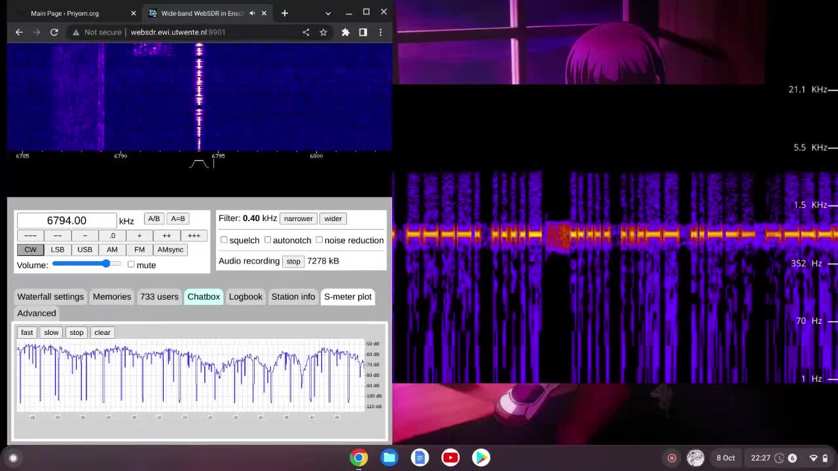Click the share icon in address bar
The image size is (838, 471).
[x=306, y=32]
